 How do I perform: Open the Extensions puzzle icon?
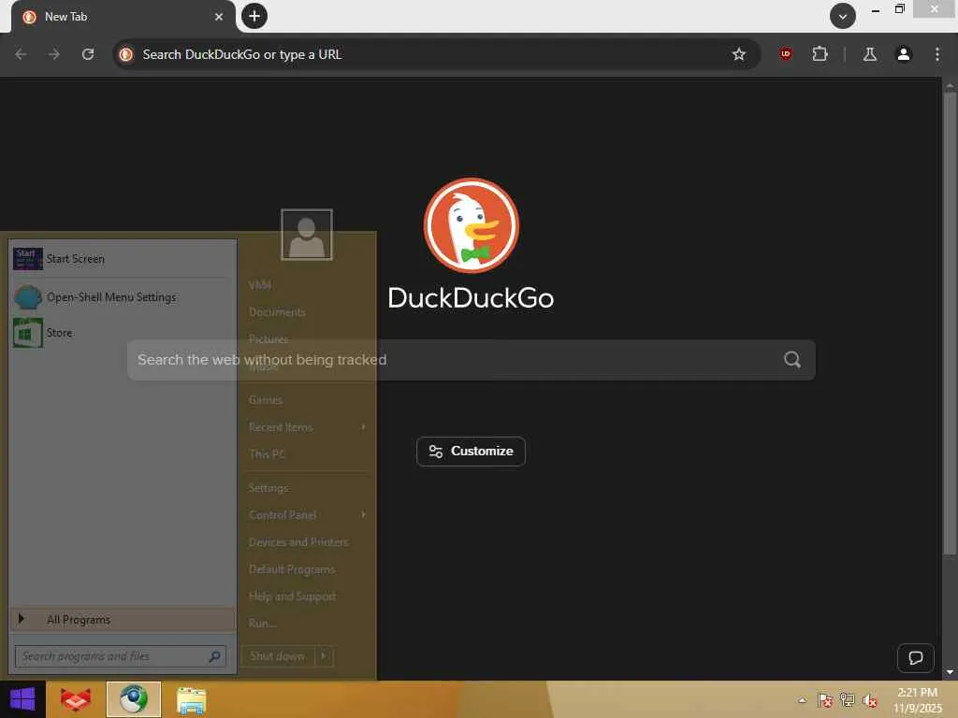(820, 54)
